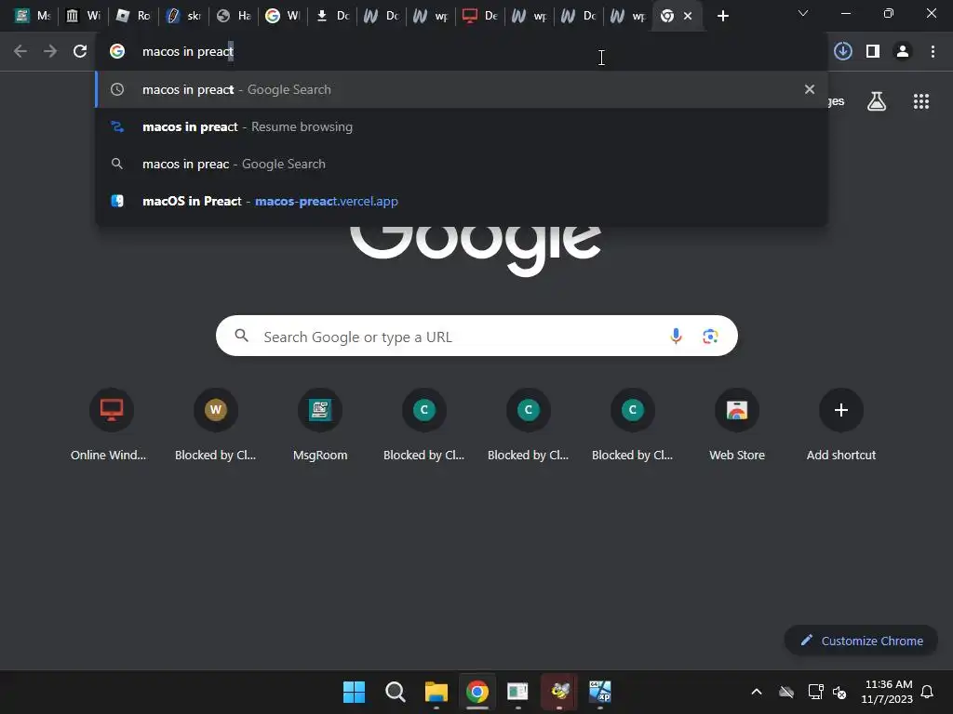The height and width of the screenshot is (714, 953).
Task: Open a new tab with the plus button
Action: 722,16
